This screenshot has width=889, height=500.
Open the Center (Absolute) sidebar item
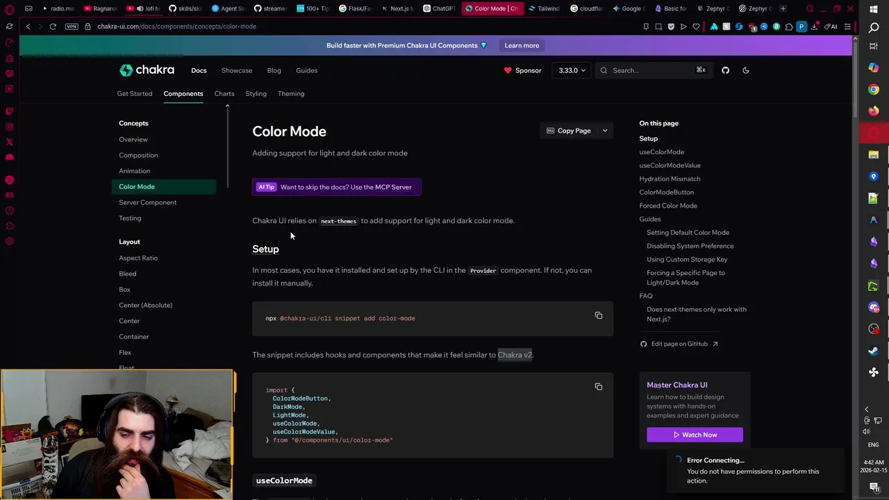pyautogui.click(x=146, y=306)
